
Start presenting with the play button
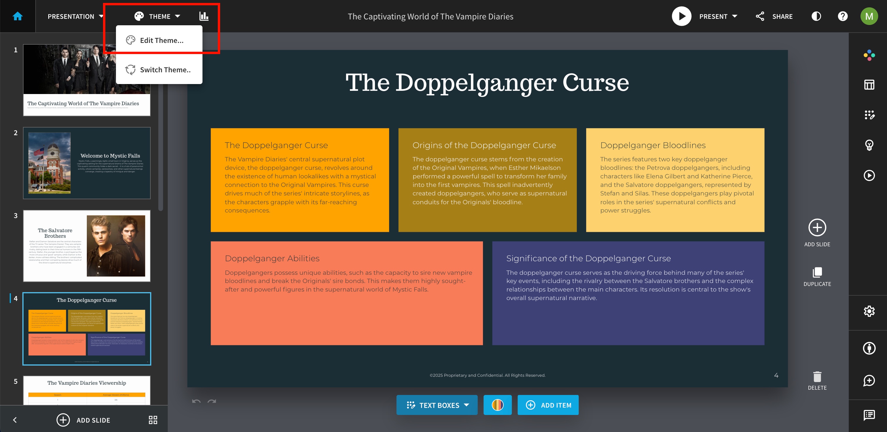(681, 16)
